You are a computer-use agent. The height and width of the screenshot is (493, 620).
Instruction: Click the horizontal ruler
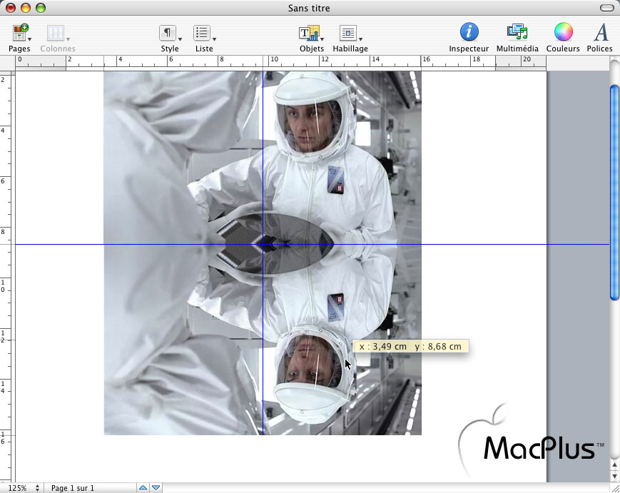pos(280,63)
